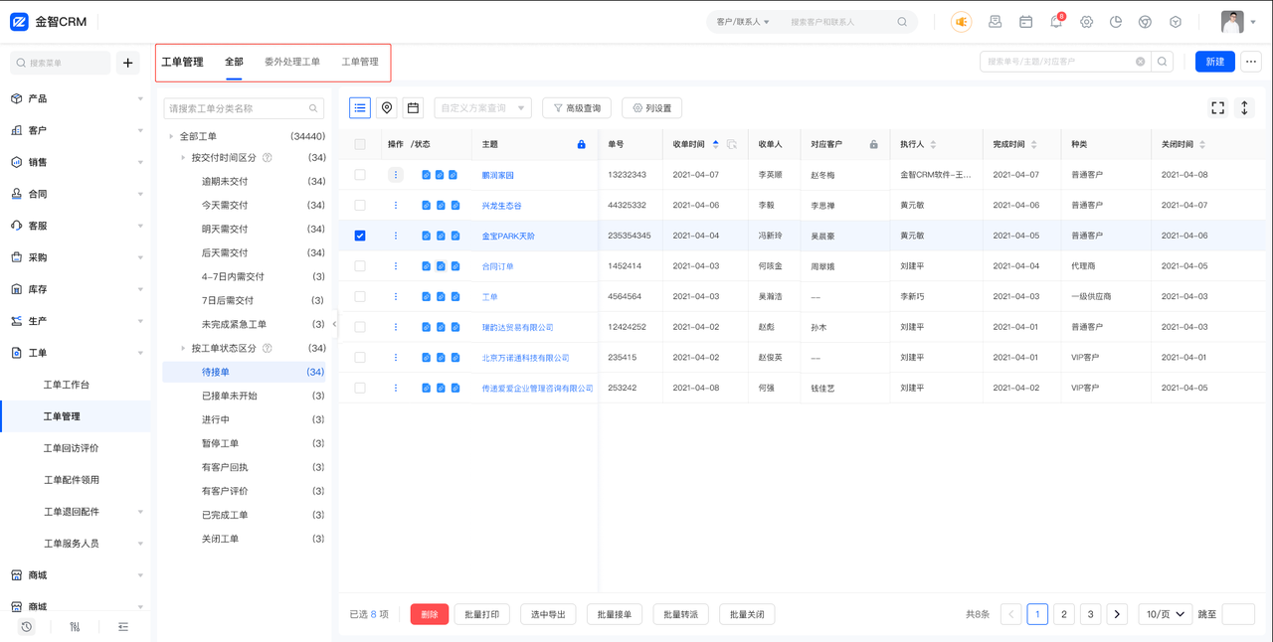This screenshot has width=1273, height=642.
Task: Sort by 收单时间 column arrows
Action: [716, 144]
